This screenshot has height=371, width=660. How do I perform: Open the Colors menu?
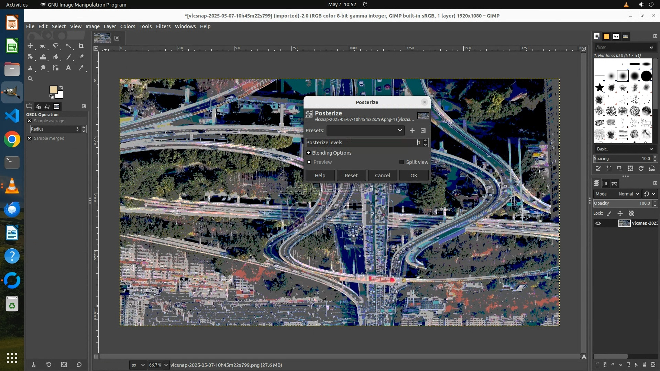(128, 26)
